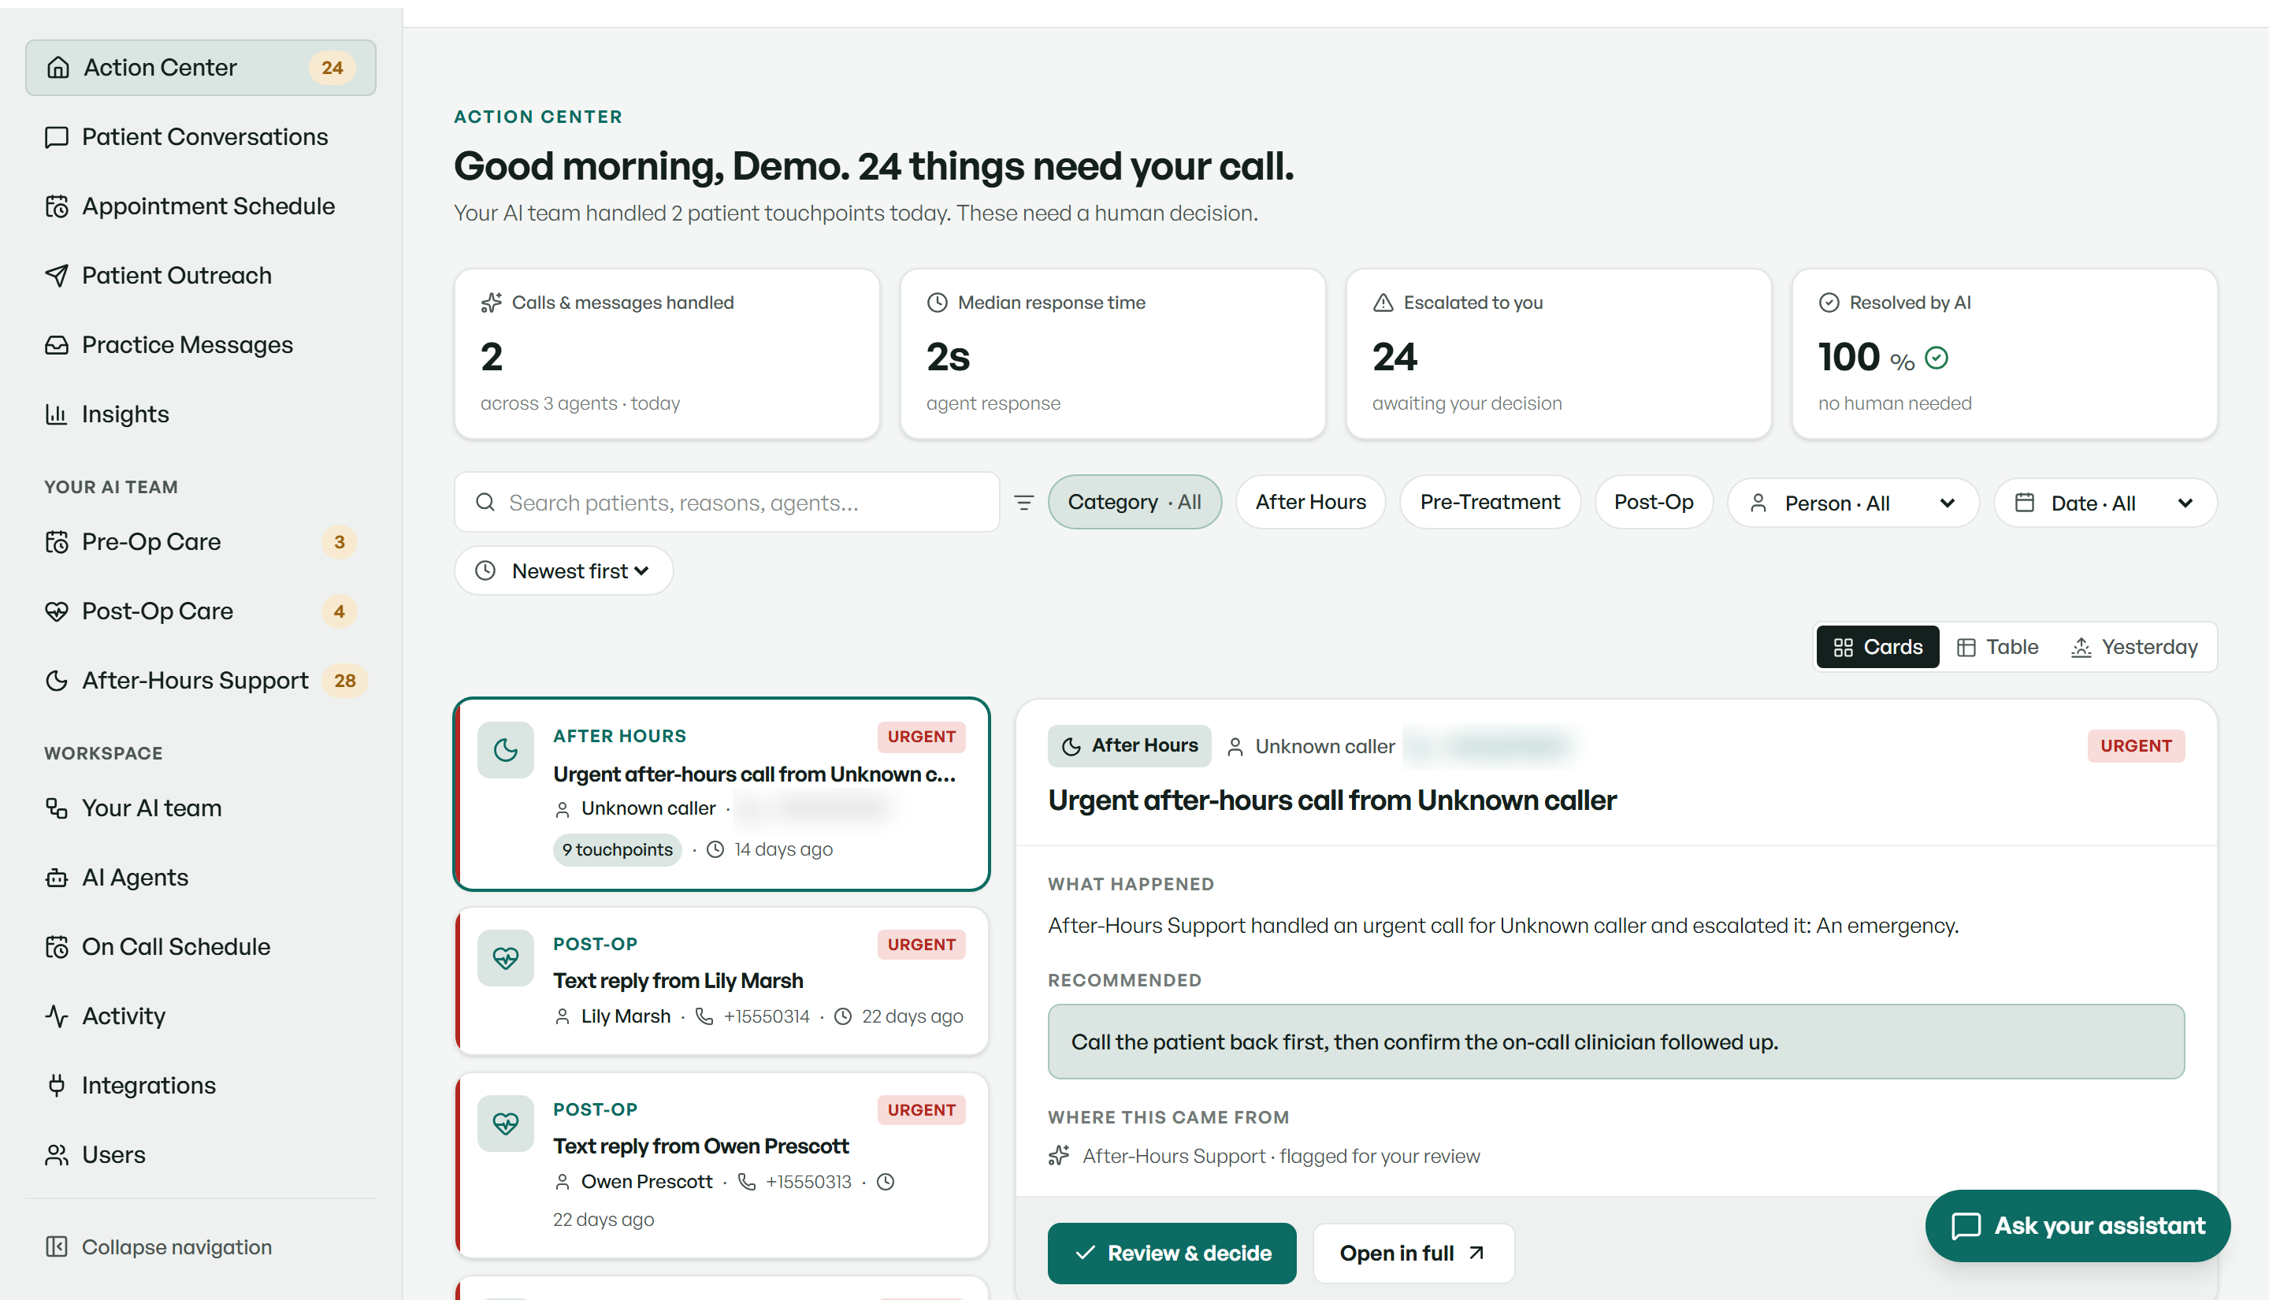Screen dimensions: 2269x1300
Task: Switch to Table view
Action: pos(1998,648)
